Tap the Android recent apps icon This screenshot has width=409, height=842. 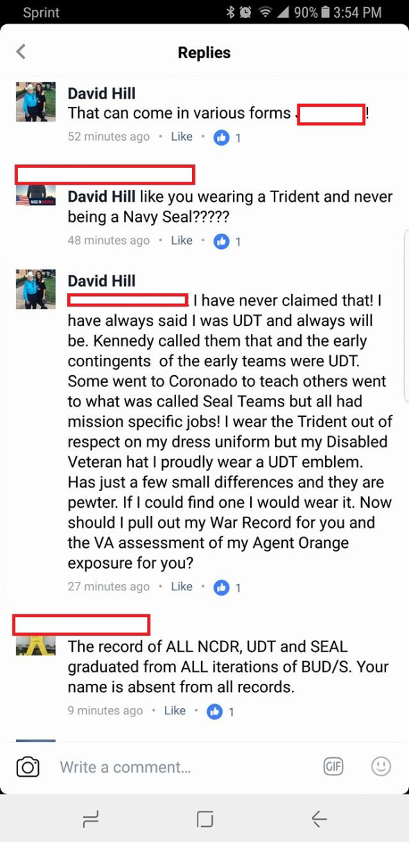click(x=91, y=819)
